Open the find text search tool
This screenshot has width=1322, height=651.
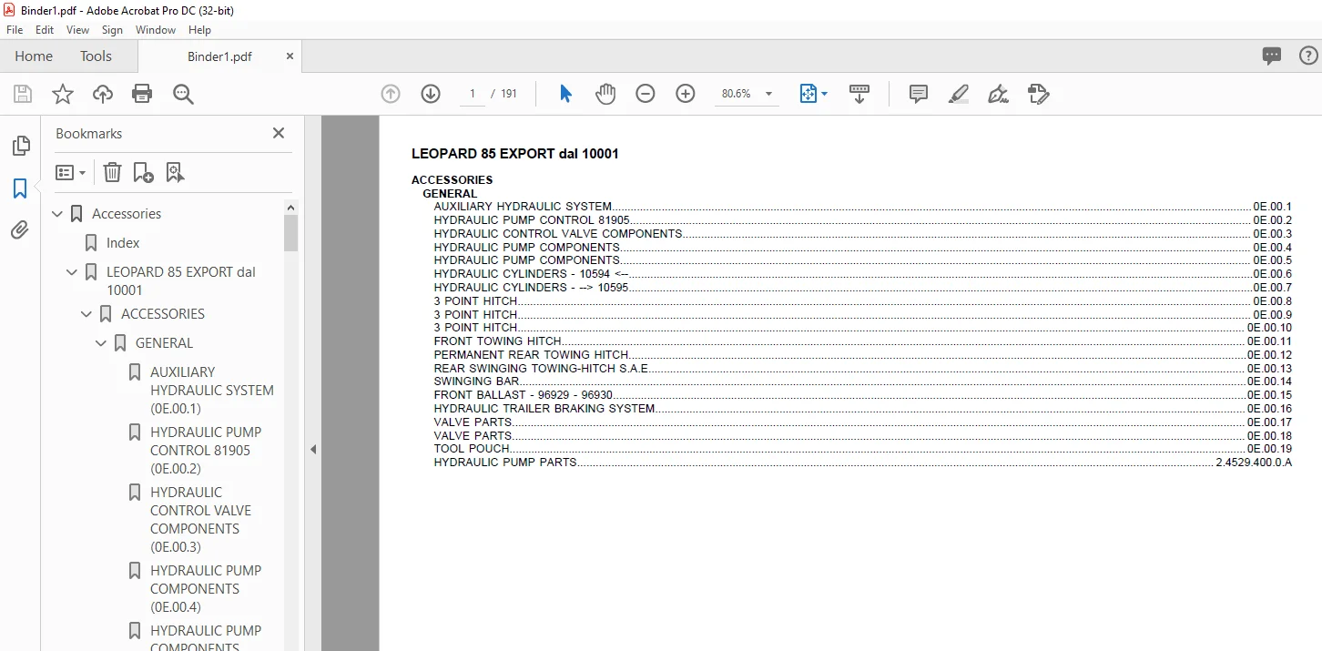pos(183,94)
